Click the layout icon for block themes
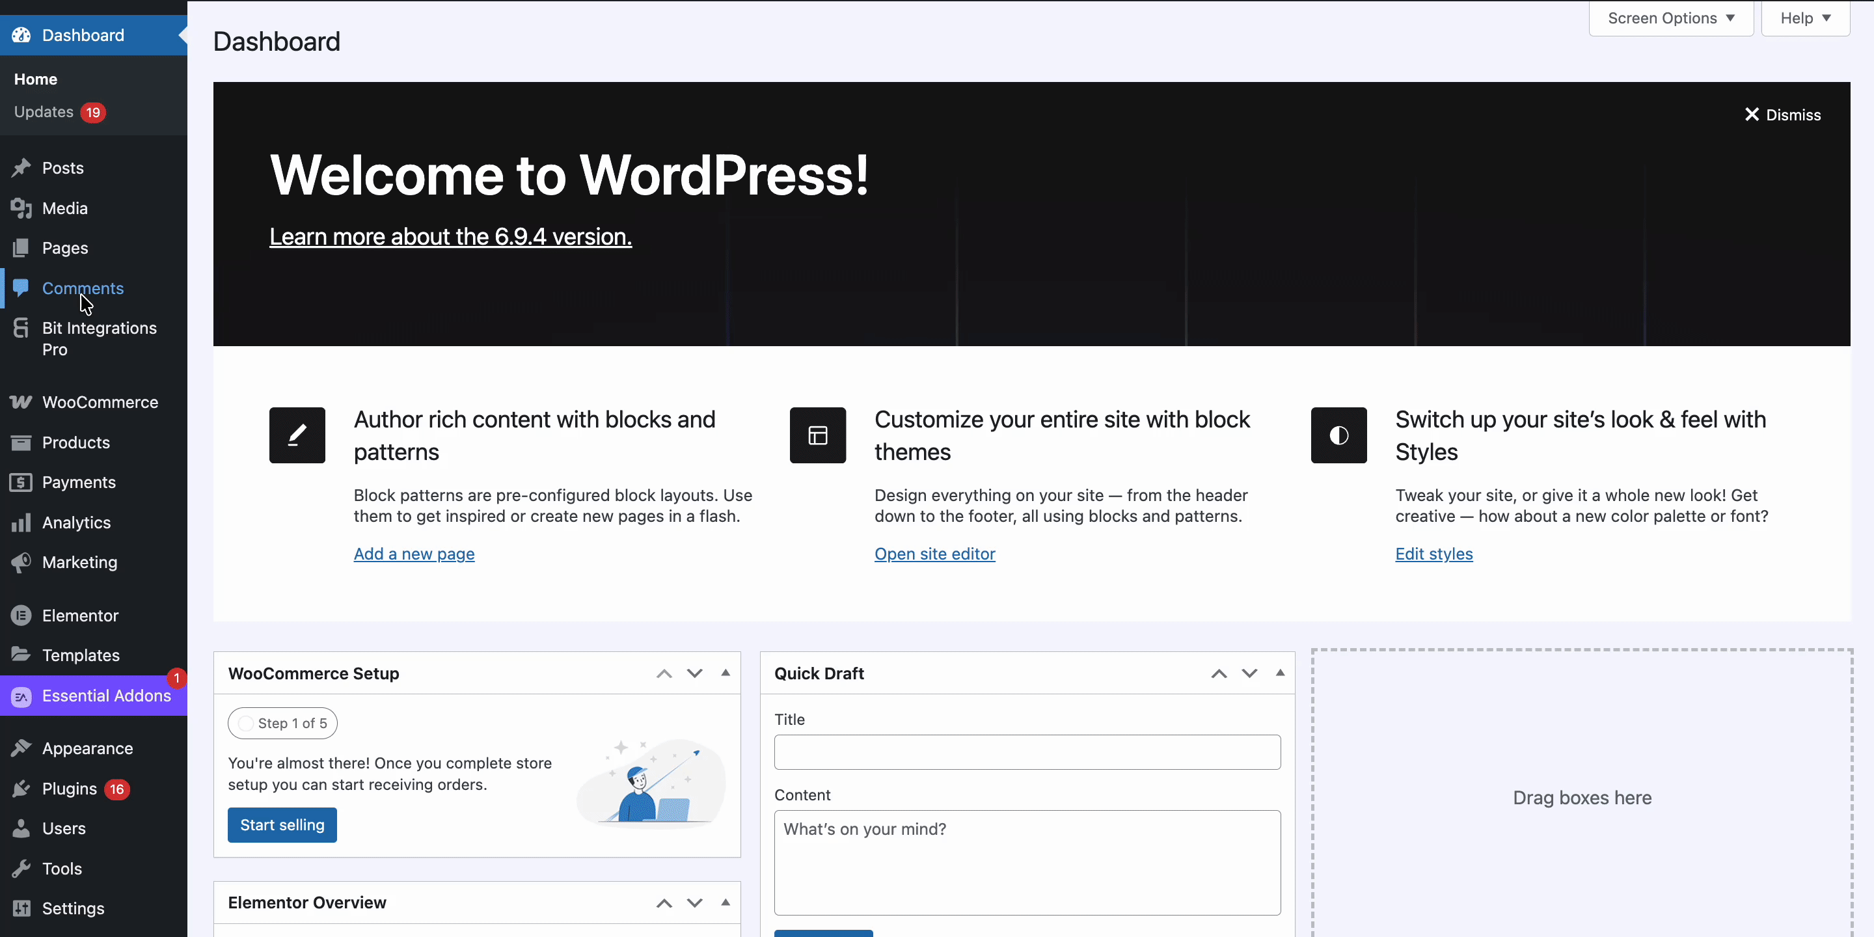 pyautogui.click(x=818, y=435)
